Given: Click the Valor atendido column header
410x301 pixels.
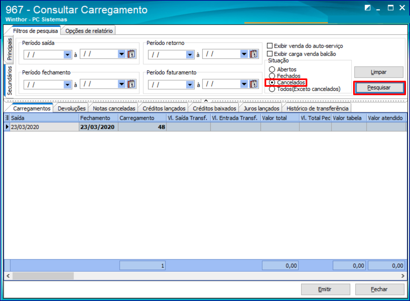Looking at the screenshot, I should (x=386, y=118).
